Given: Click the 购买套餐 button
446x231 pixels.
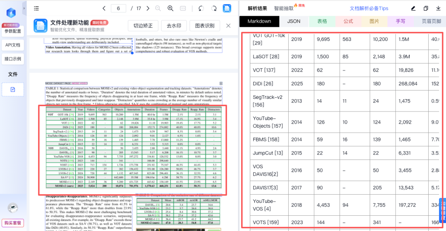Looking at the screenshot, I should click(13, 222).
